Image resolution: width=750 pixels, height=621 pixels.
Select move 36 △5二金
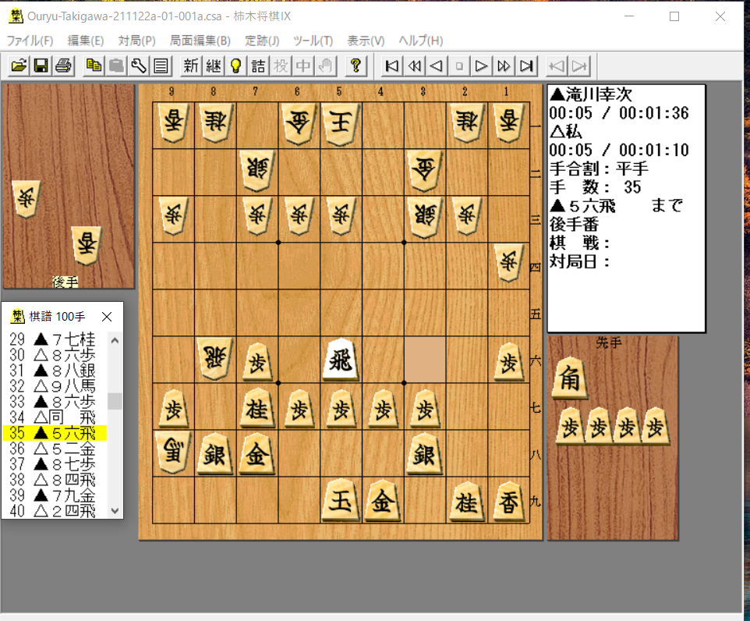coord(55,449)
